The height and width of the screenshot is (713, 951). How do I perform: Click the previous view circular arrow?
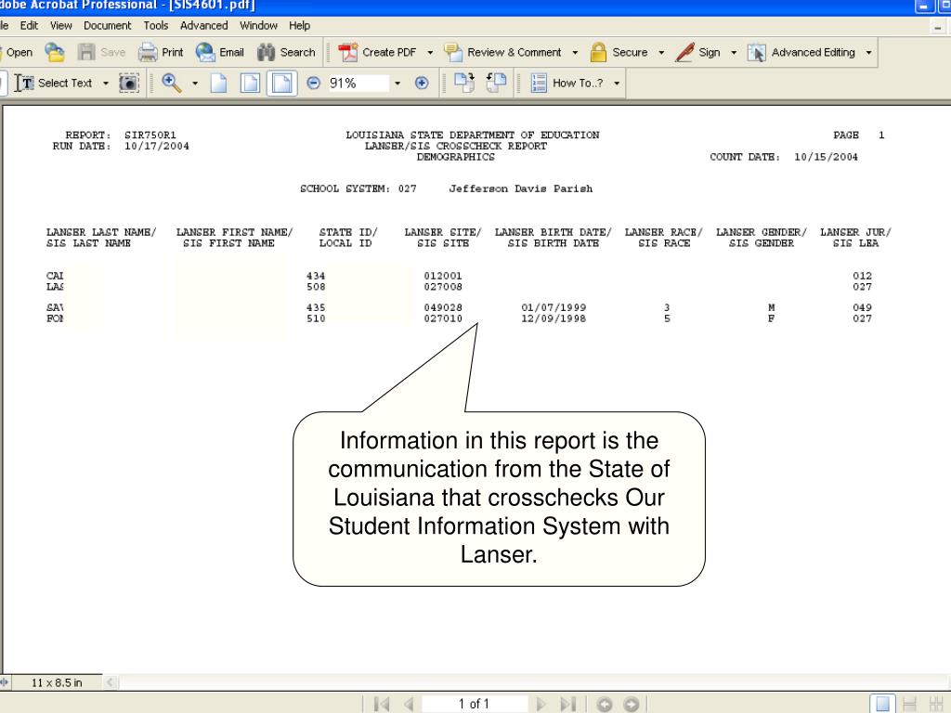pyautogui.click(x=604, y=704)
